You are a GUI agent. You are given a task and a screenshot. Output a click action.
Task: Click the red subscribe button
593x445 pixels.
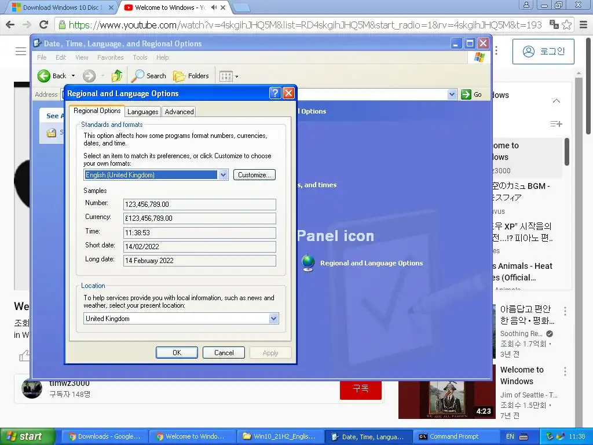pos(360,389)
